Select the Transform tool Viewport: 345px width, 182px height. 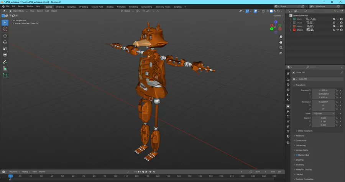(x=5, y=55)
